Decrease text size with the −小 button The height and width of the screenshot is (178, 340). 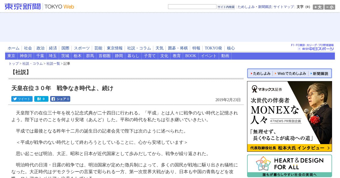(x=330, y=7)
